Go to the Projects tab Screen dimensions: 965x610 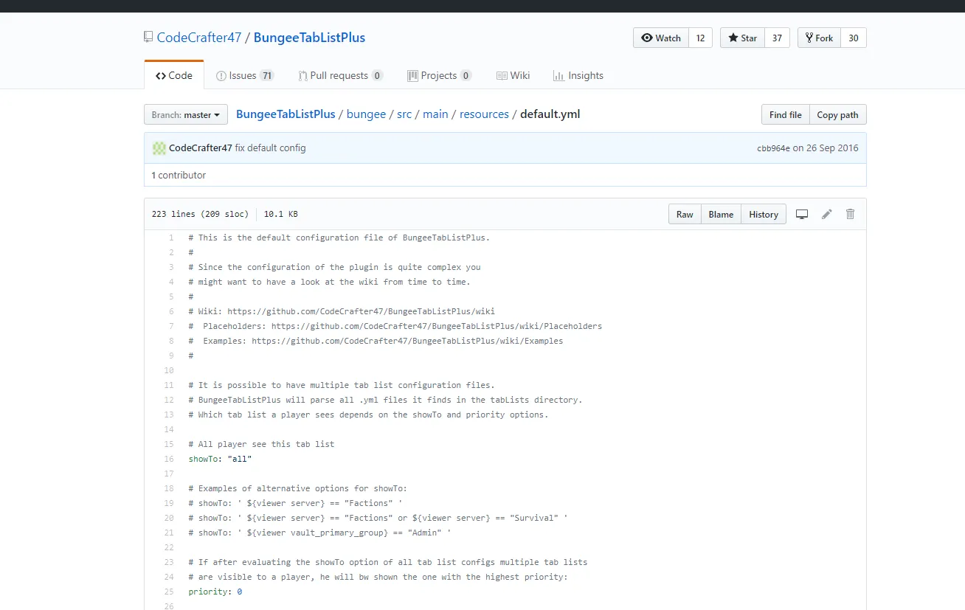(439, 75)
